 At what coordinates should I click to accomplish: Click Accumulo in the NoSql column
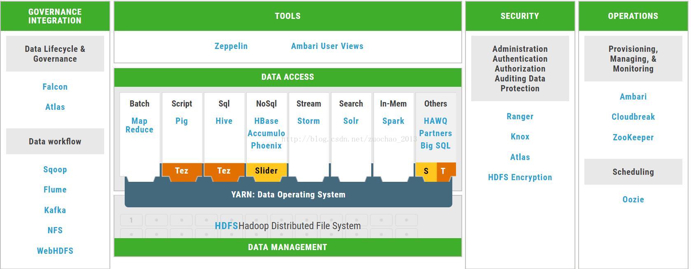pos(266,133)
